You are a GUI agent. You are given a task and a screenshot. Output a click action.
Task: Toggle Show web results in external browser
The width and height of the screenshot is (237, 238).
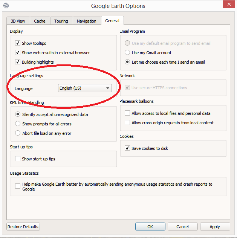(18, 52)
